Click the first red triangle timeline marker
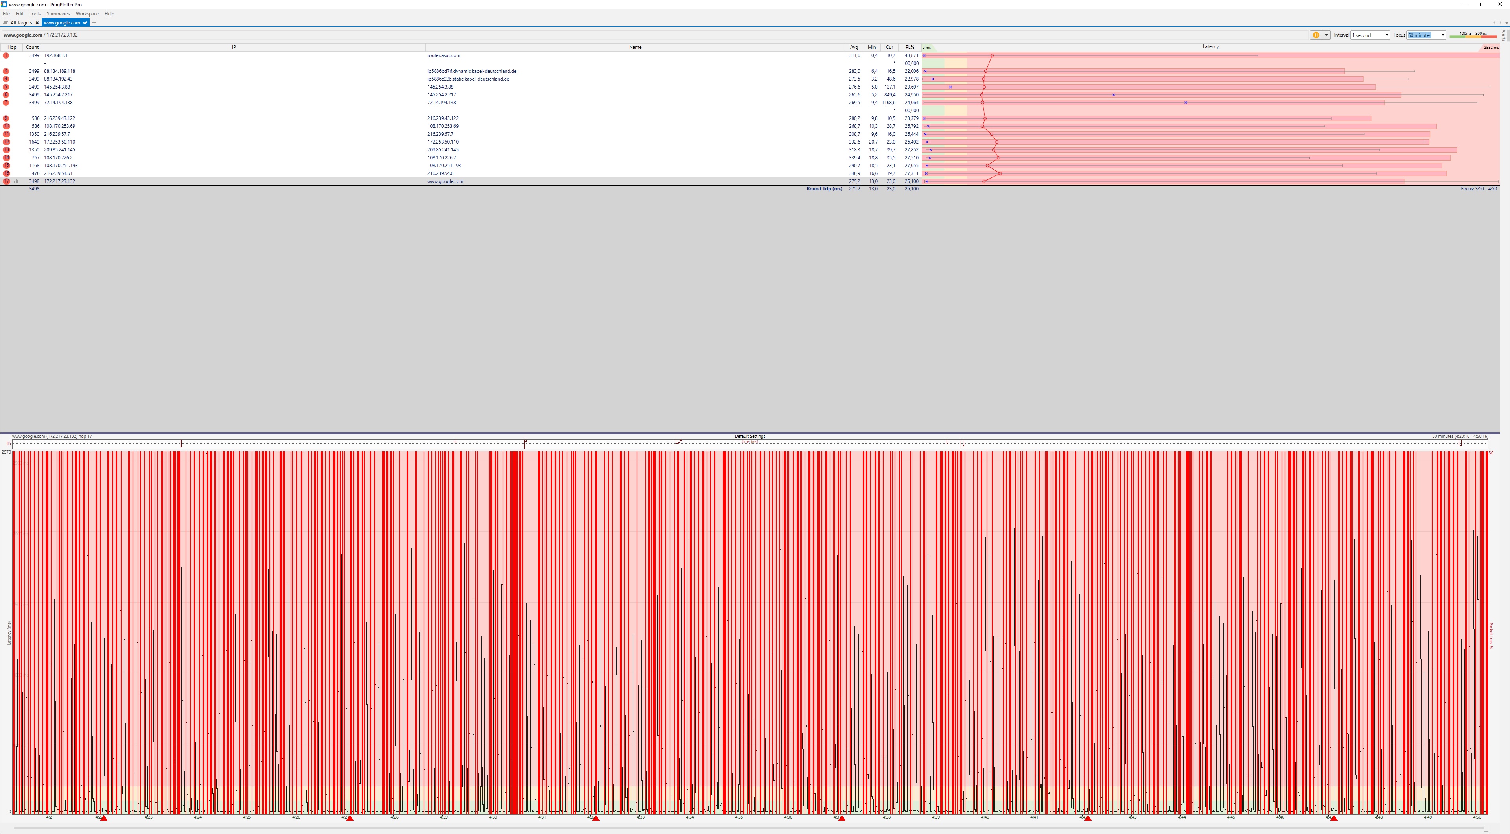Viewport: 1510px width, 834px height. point(104,817)
